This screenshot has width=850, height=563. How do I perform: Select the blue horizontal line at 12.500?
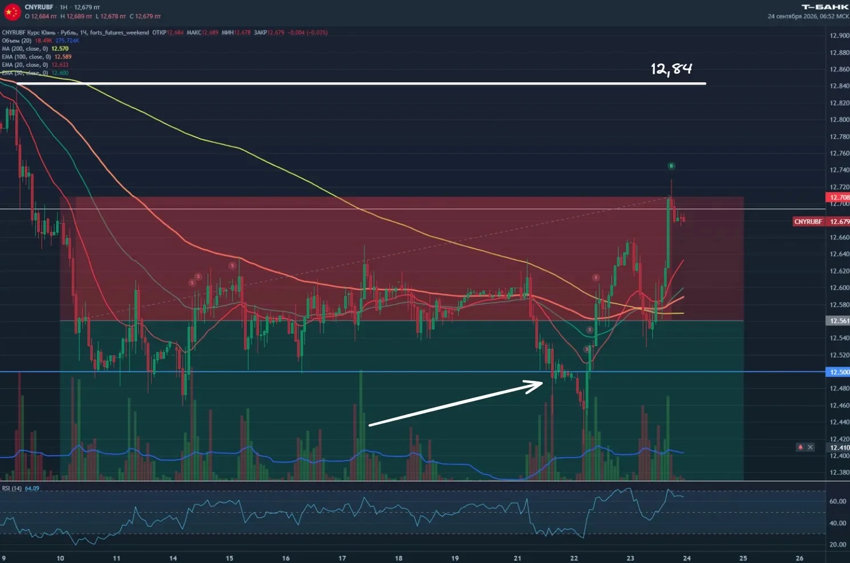pos(412,372)
